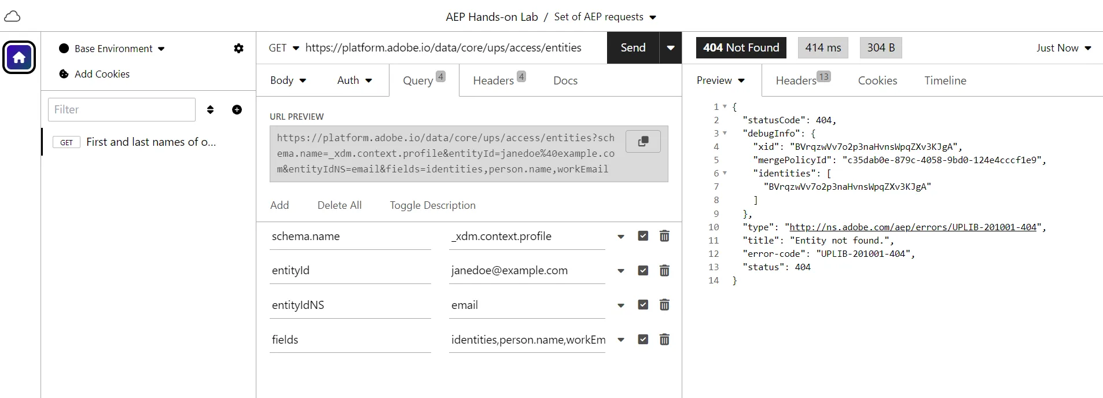This screenshot has width=1103, height=398.
Task: Open the response Cookies tab
Action: tap(877, 80)
